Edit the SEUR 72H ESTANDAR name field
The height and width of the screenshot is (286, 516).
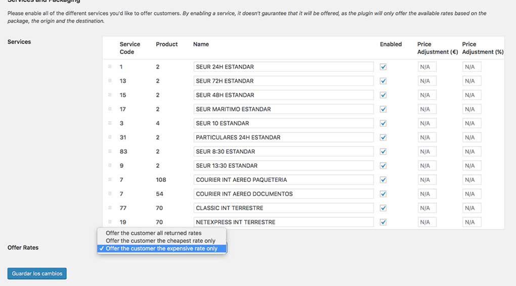point(283,81)
